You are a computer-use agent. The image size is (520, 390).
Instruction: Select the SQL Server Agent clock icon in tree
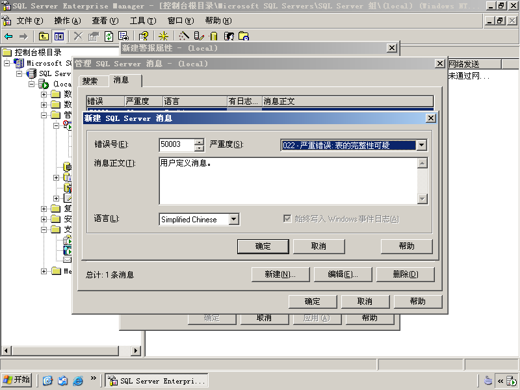(x=68, y=125)
